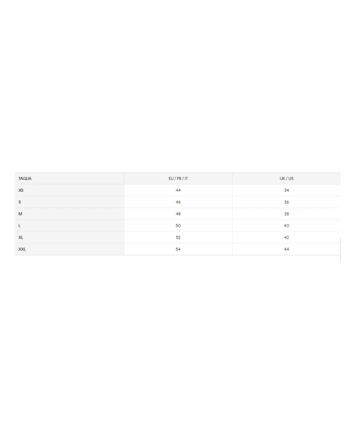Click UK / US size 34 cell
Image resolution: width=356 pixels, height=433 pixels.
287,190
